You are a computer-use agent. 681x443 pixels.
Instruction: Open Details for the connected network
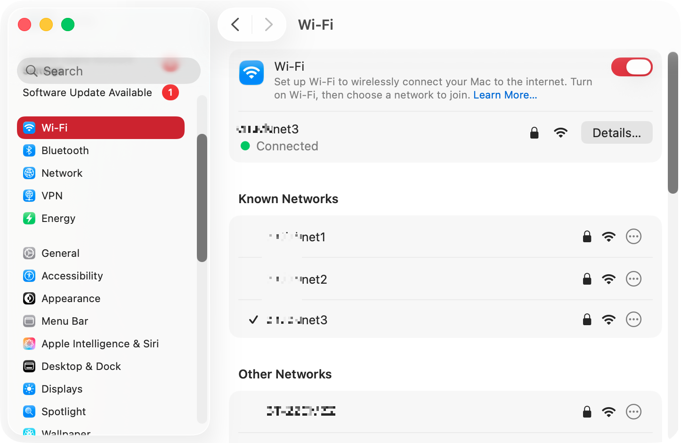(616, 132)
